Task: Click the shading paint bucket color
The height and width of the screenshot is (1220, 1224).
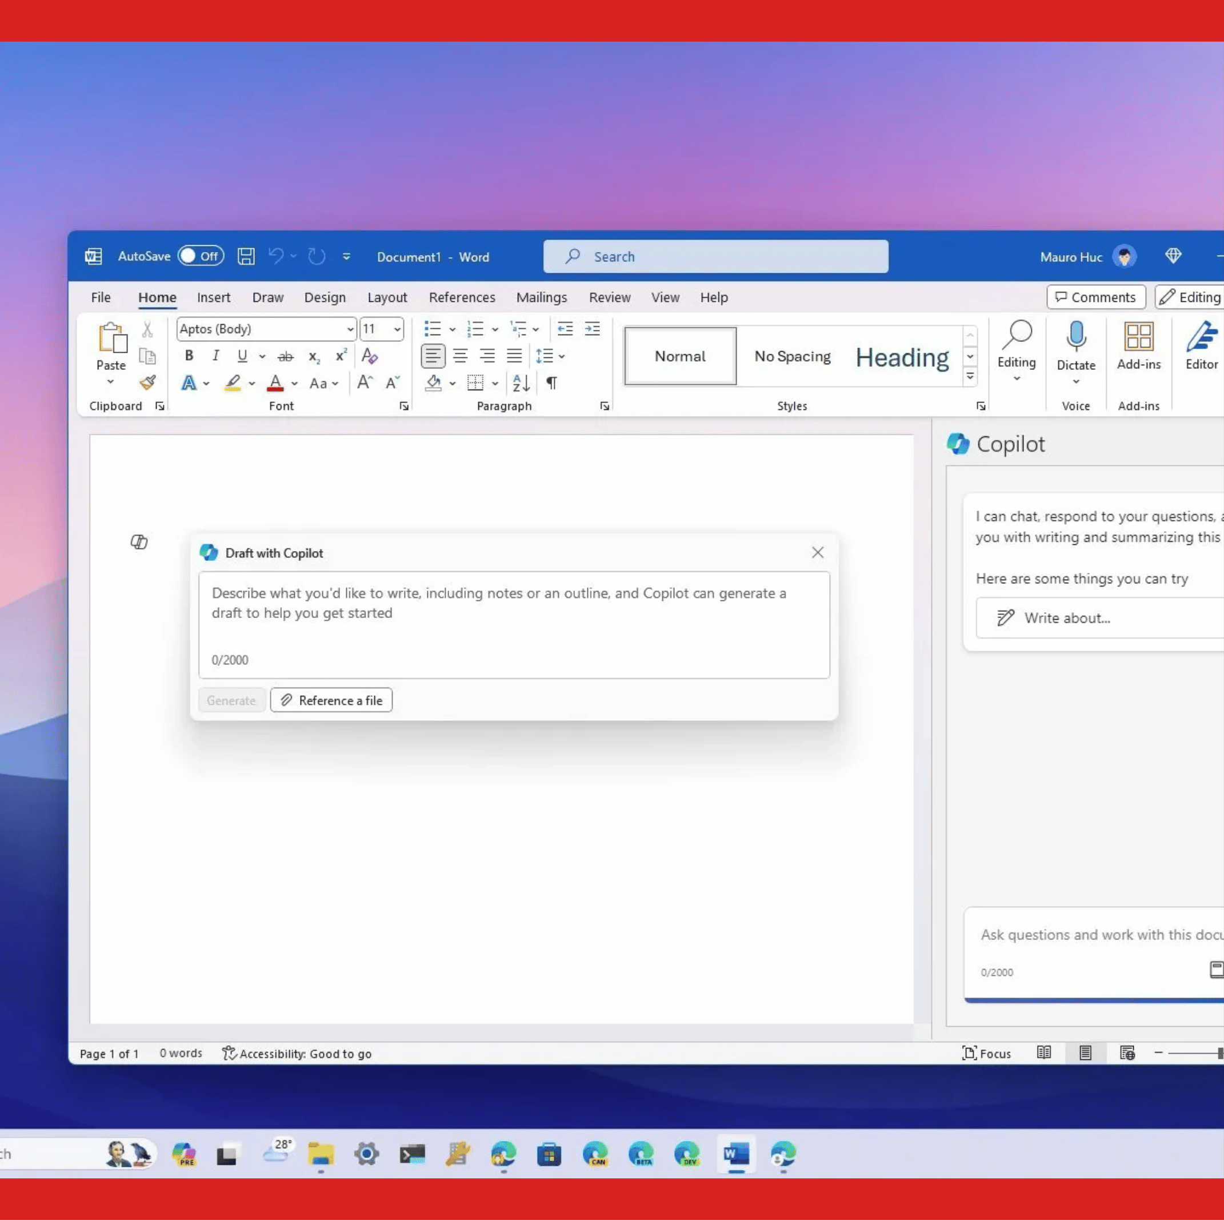Action: 433,383
